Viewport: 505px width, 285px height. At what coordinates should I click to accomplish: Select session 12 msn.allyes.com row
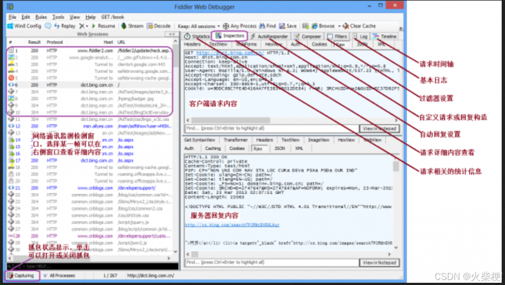(90, 126)
